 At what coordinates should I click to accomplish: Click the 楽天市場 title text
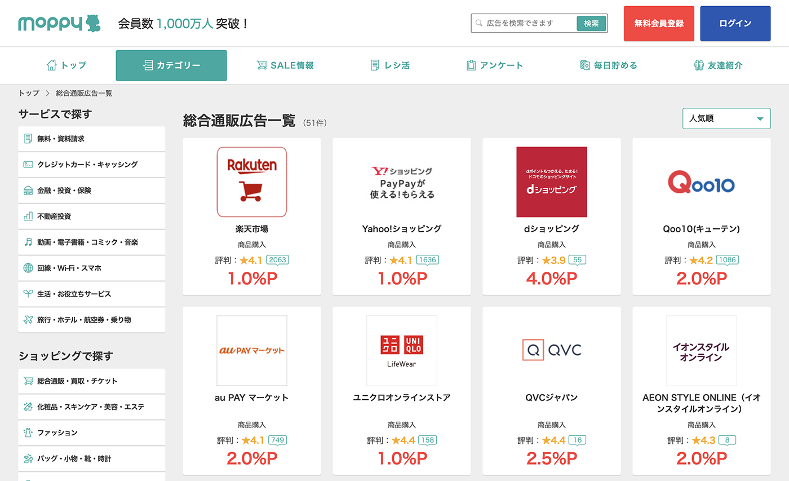252,229
